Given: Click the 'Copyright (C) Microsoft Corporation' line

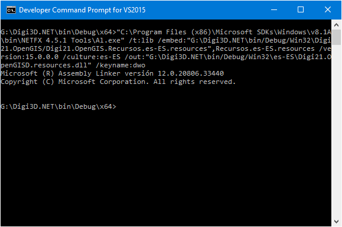Looking at the screenshot, I should pyautogui.click(x=75, y=82).
